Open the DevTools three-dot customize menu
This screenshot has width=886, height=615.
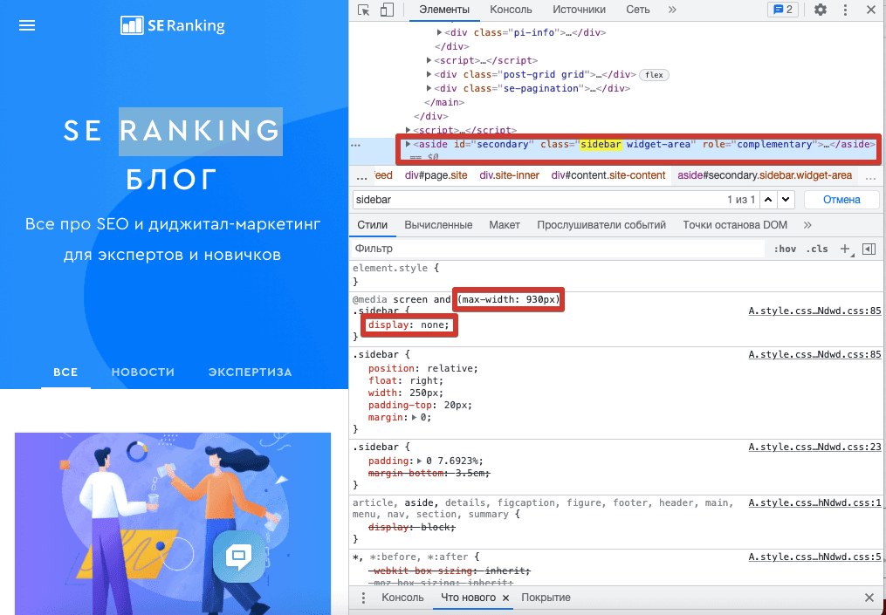click(x=845, y=10)
